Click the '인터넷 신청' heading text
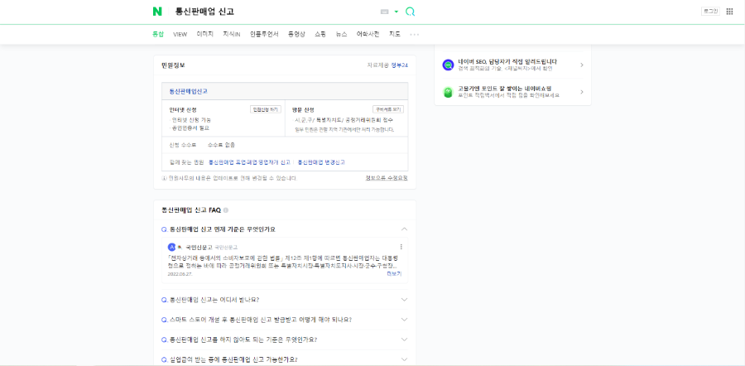This screenshot has height=366, width=745. click(x=183, y=109)
